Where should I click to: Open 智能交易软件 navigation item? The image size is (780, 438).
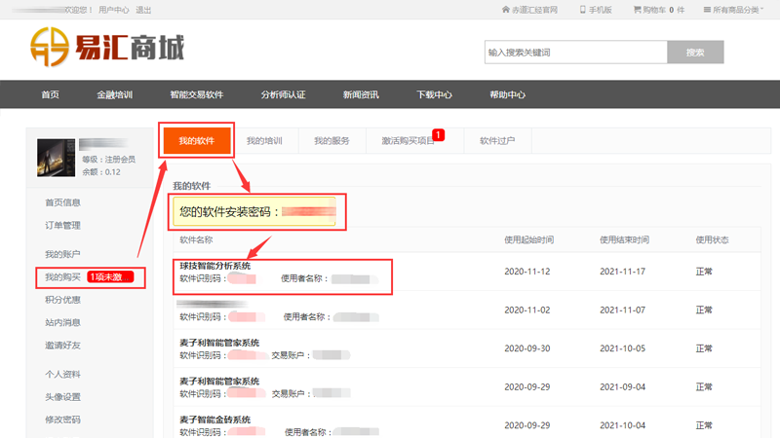(197, 94)
